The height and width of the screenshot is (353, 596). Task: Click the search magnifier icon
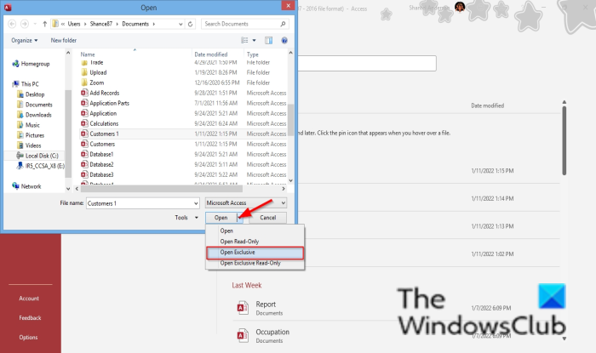283,24
